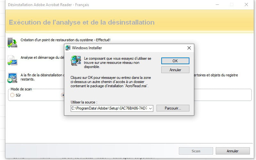The width and height of the screenshot is (256, 160).
Task: Click the 'Exécution de l'analyse et de la désinstallation' heading
Action: [82, 22]
